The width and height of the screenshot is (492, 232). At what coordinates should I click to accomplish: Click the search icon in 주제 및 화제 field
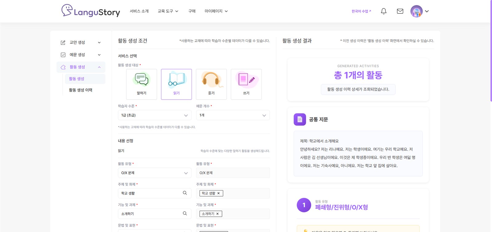[x=185, y=193]
